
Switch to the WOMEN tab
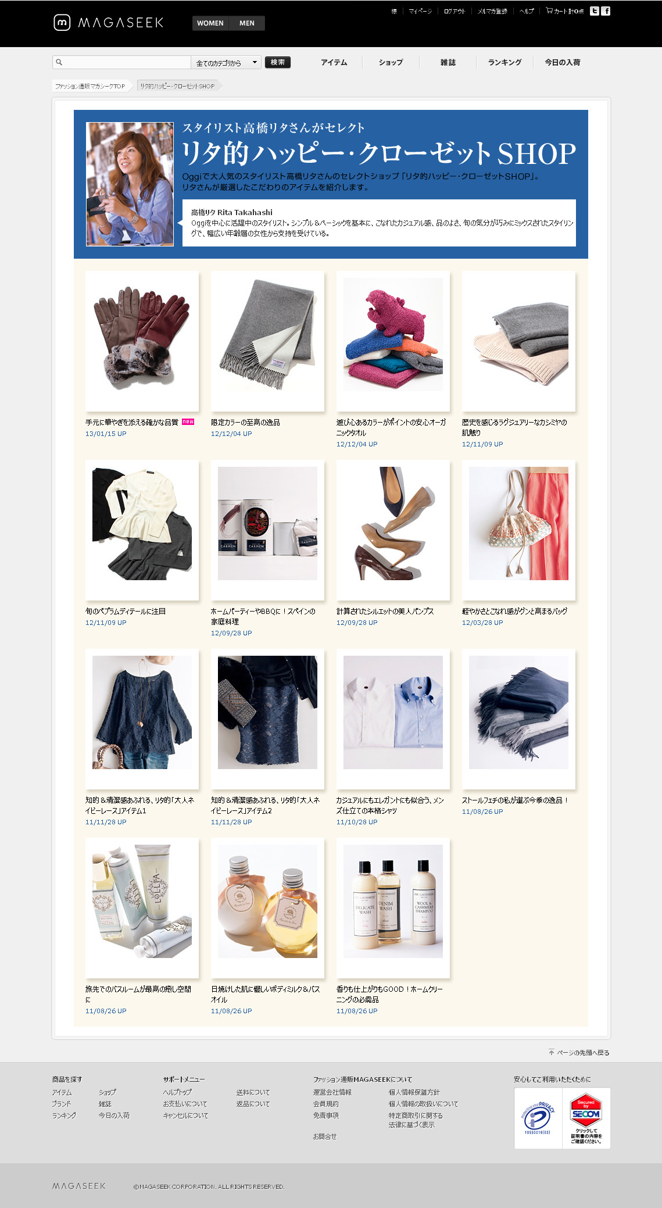(x=210, y=23)
